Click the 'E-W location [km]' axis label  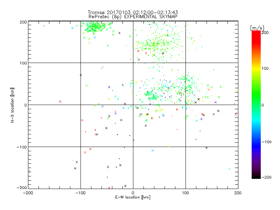pyautogui.click(x=133, y=197)
